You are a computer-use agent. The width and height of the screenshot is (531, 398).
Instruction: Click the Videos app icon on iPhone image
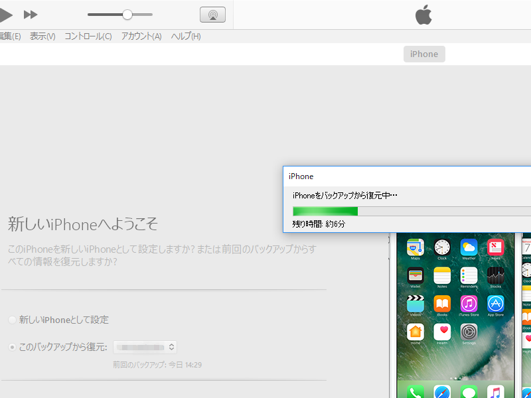(x=416, y=304)
